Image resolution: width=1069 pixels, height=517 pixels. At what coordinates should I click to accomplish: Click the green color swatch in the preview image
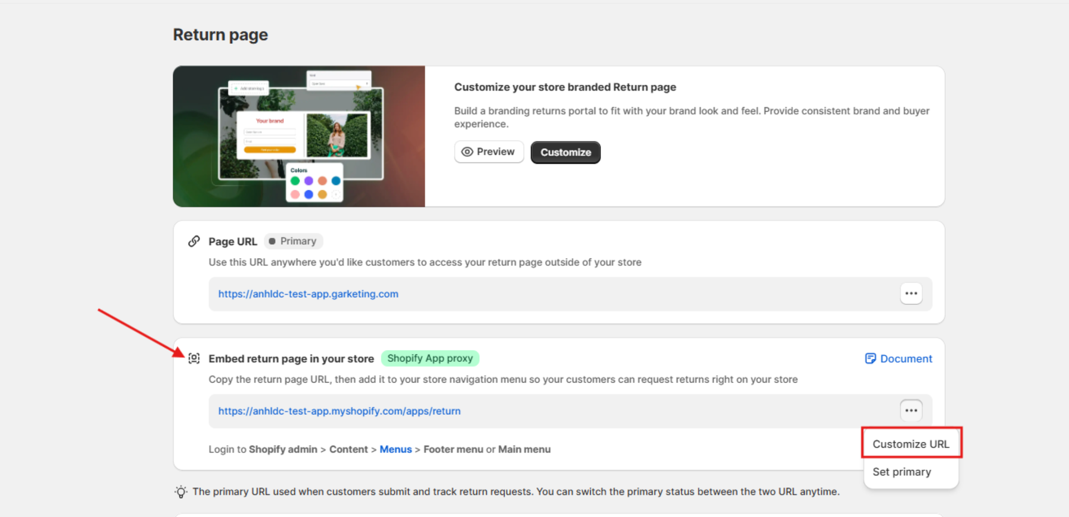click(295, 181)
